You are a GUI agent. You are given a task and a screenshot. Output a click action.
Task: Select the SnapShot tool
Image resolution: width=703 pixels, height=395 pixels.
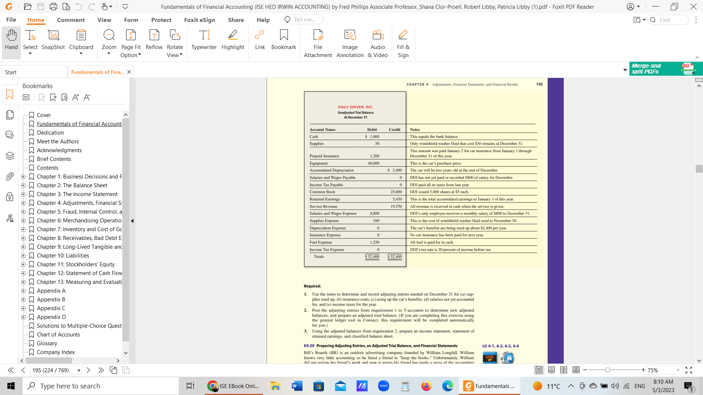click(x=53, y=40)
